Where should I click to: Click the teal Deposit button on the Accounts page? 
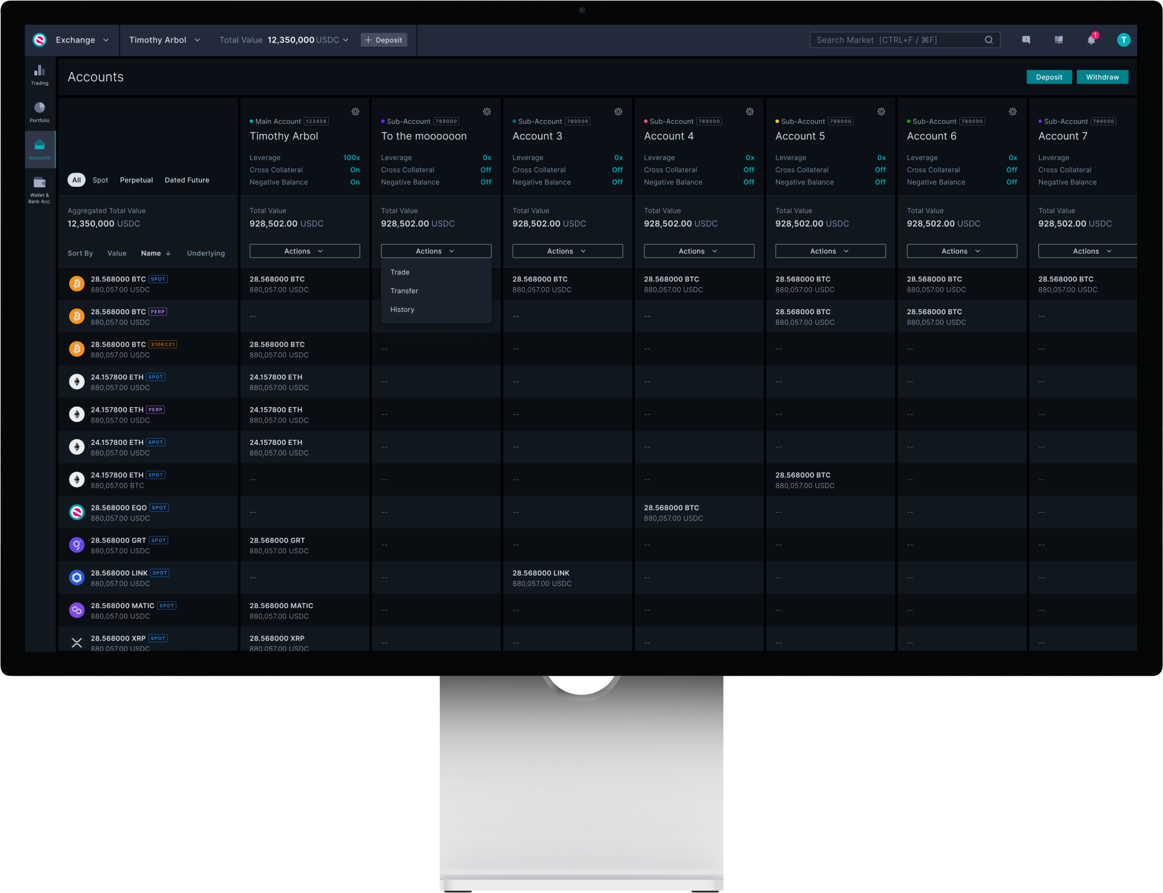(1049, 77)
